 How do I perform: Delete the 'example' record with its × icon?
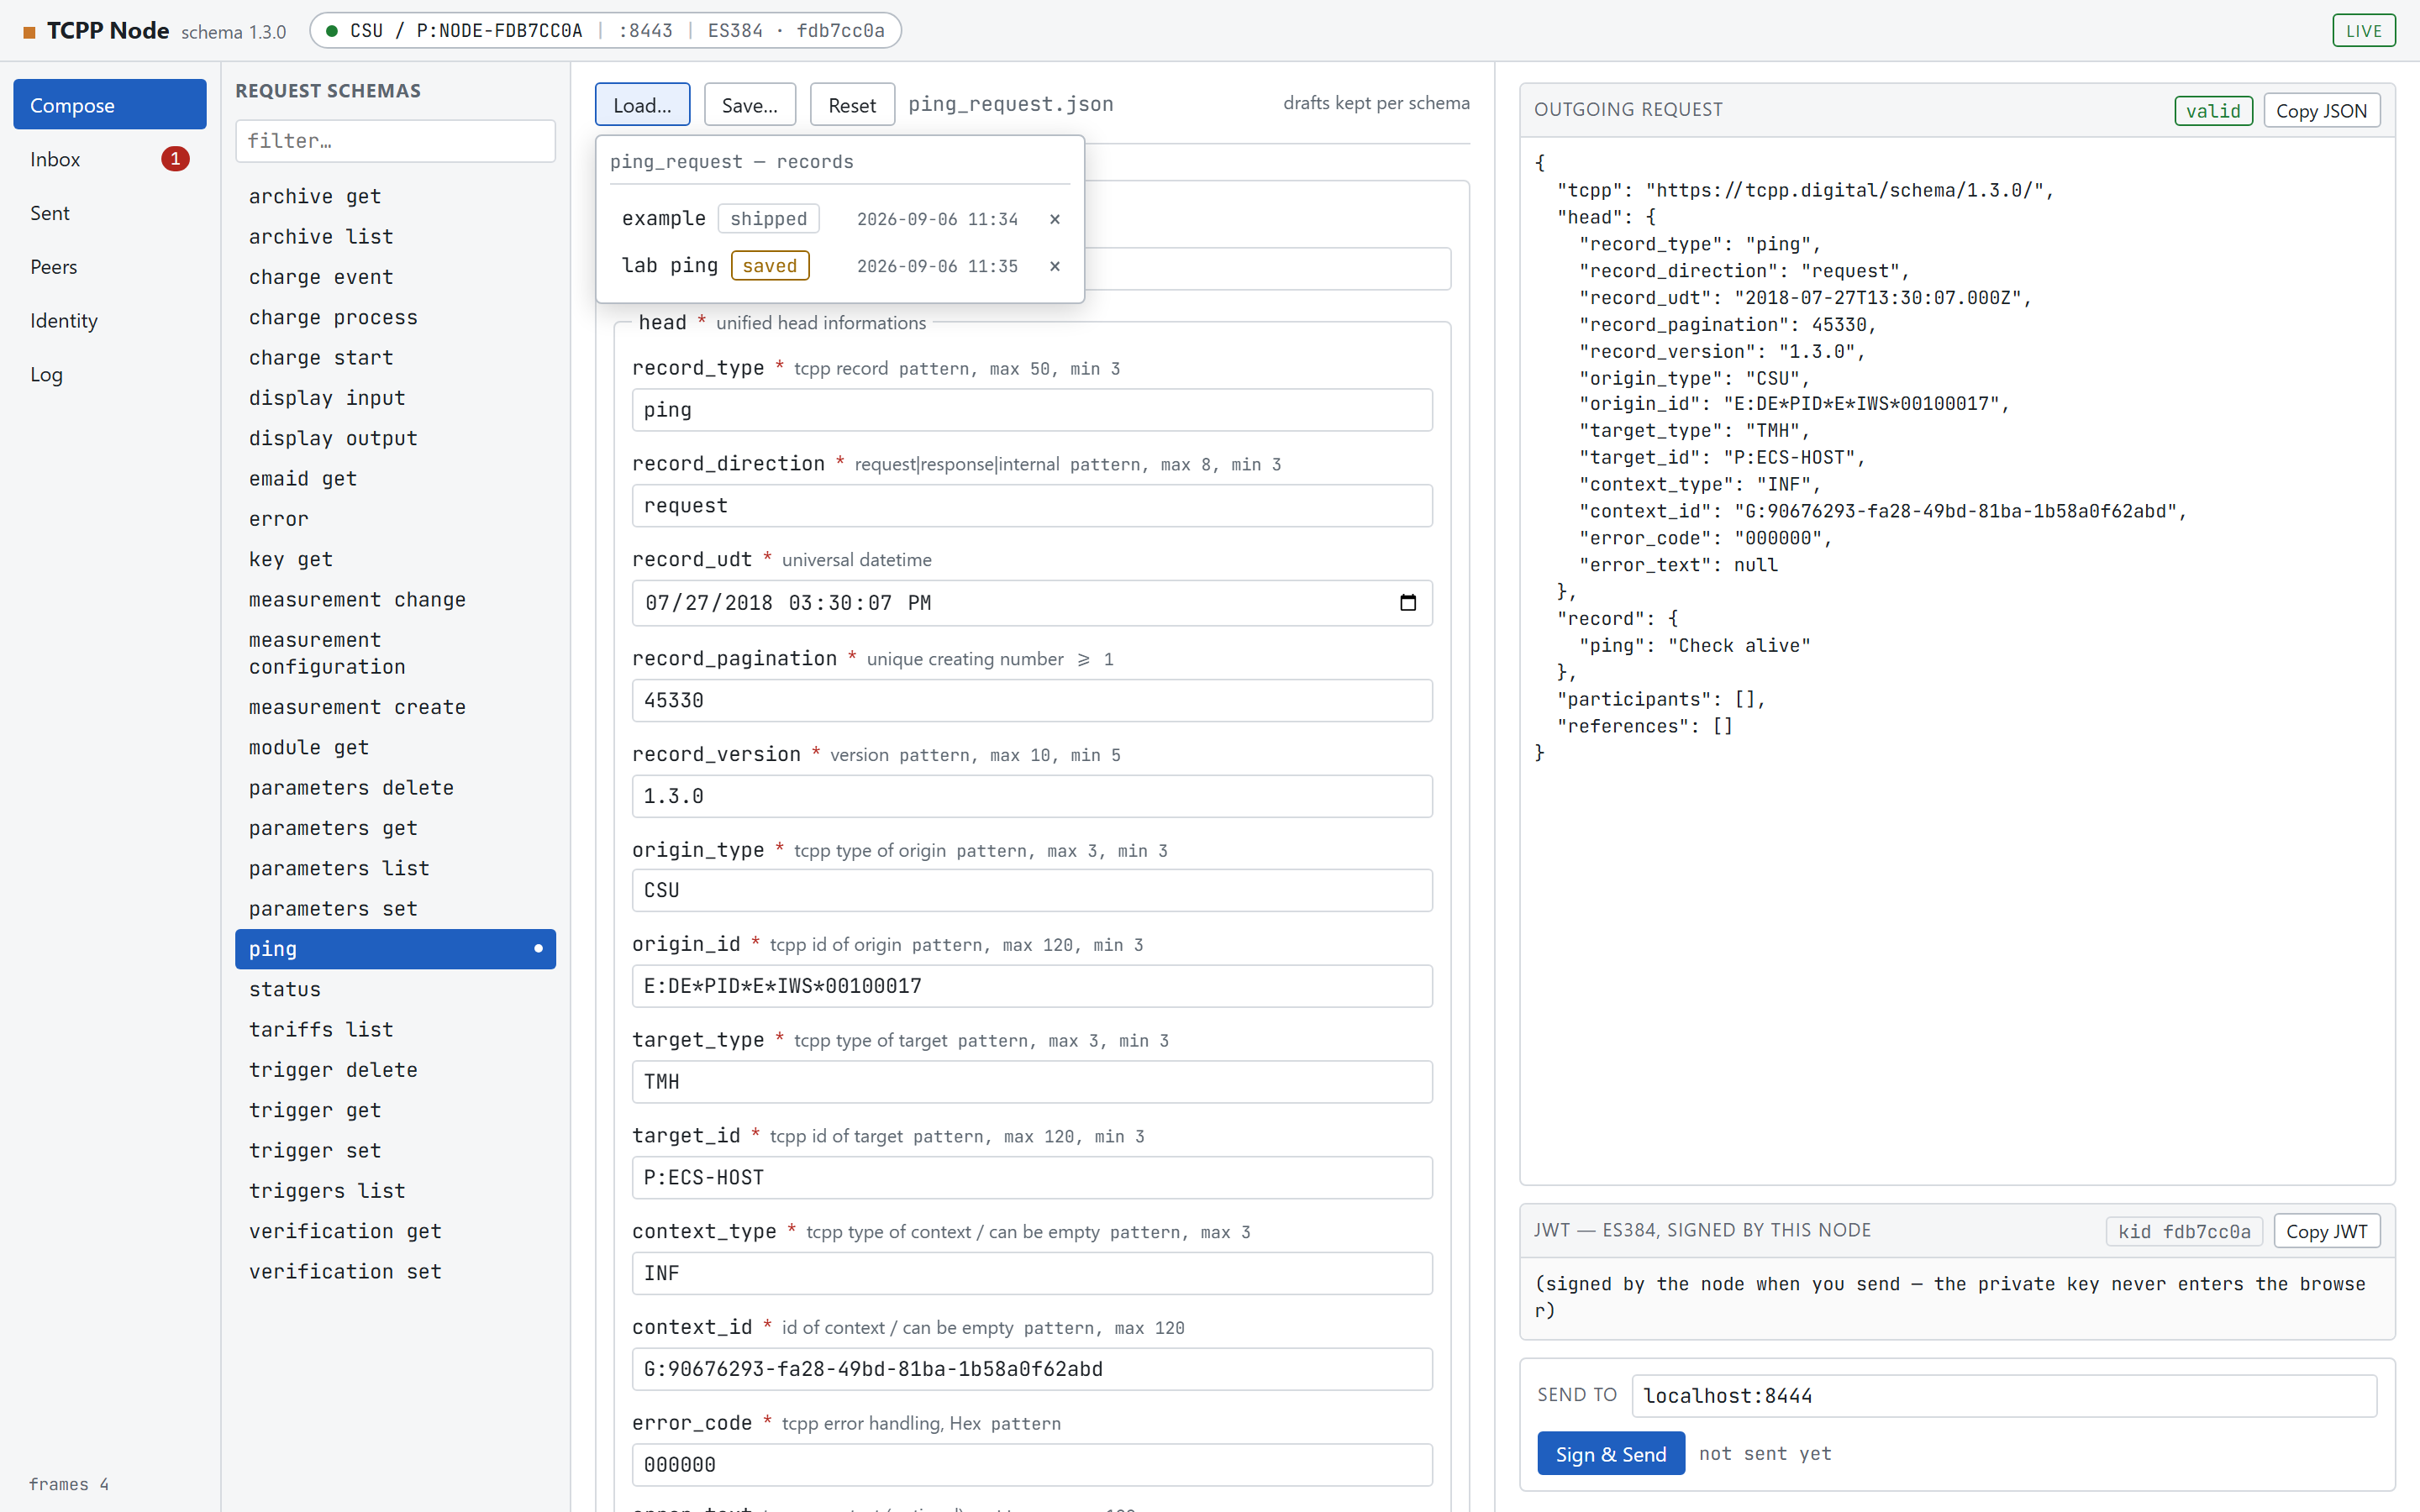pos(1054,219)
